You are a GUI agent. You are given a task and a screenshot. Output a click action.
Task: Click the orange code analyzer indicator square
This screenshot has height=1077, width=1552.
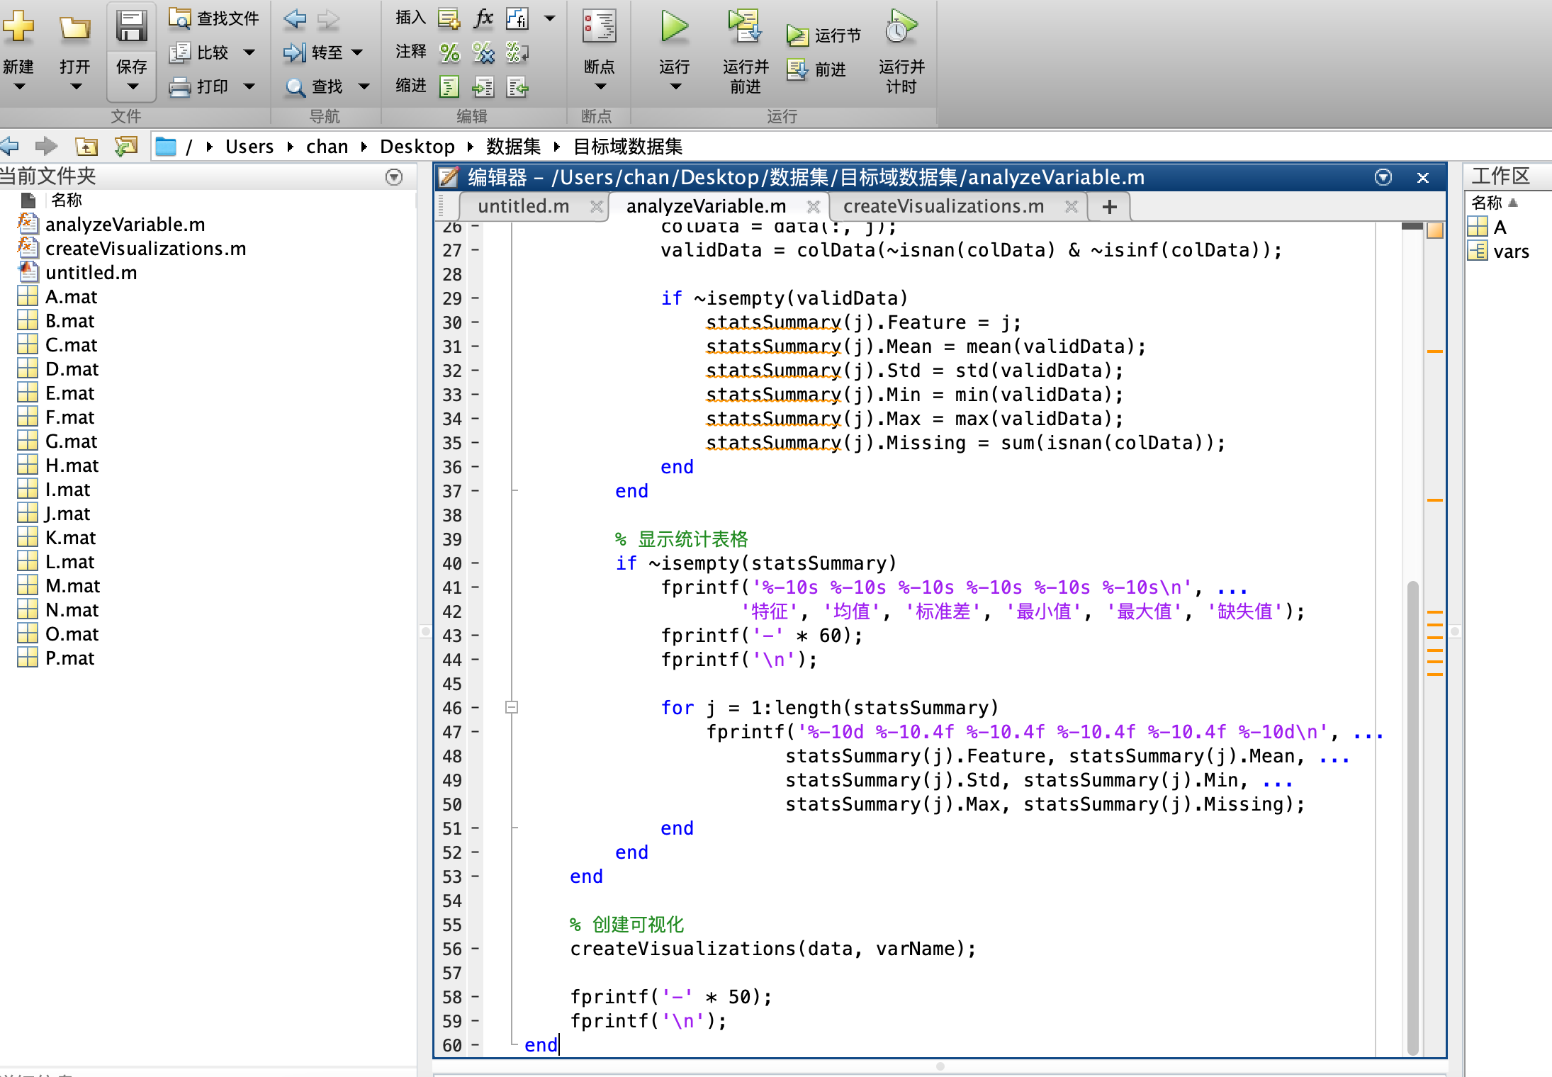pyautogui.click(x=1435, y=230)
